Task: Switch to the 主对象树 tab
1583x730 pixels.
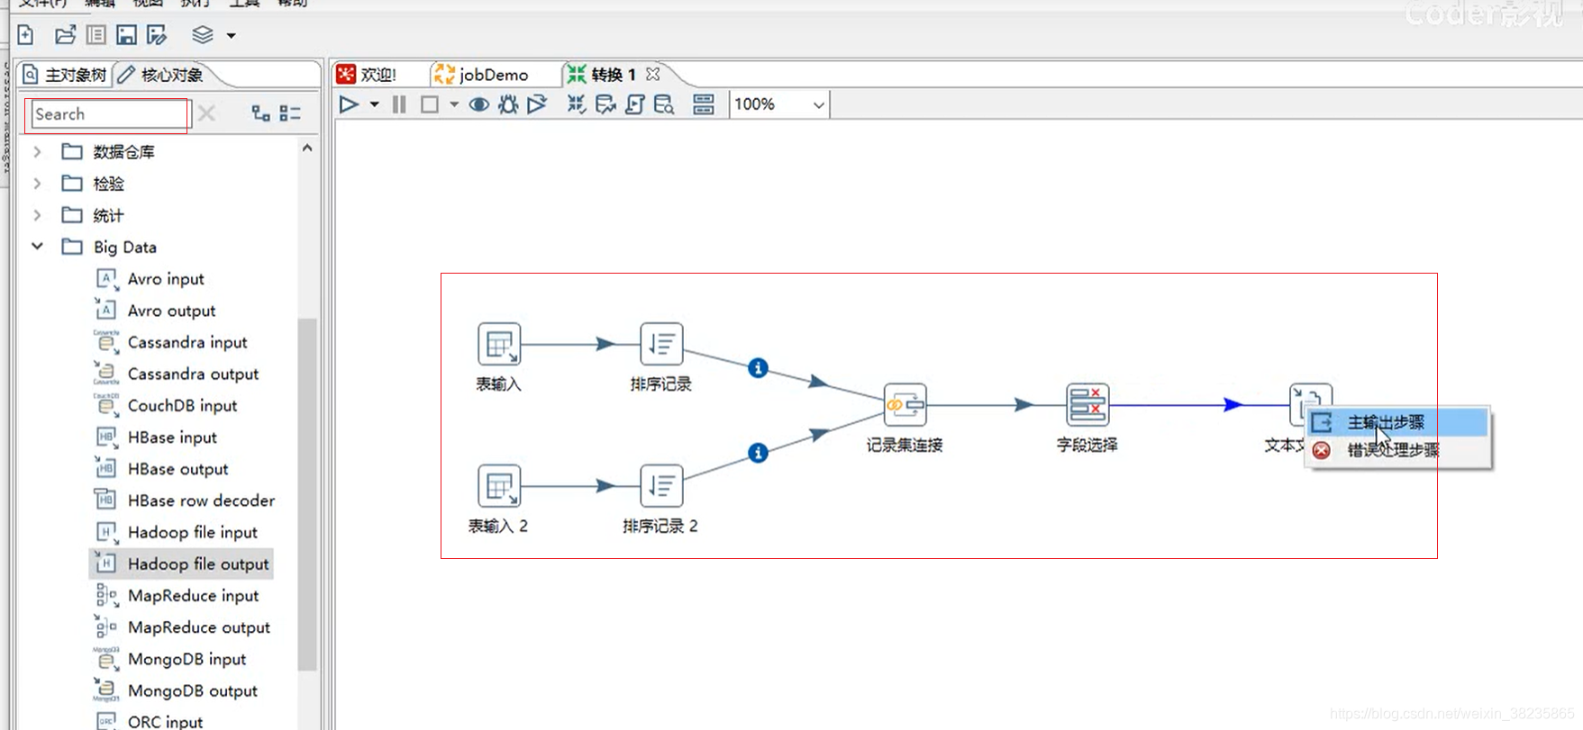Action: point(65,75)
